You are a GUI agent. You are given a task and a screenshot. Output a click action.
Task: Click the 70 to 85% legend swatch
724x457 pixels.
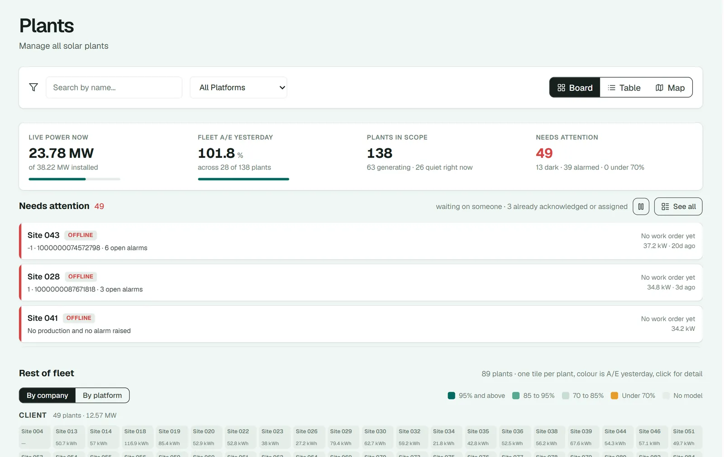click(565, 396)
